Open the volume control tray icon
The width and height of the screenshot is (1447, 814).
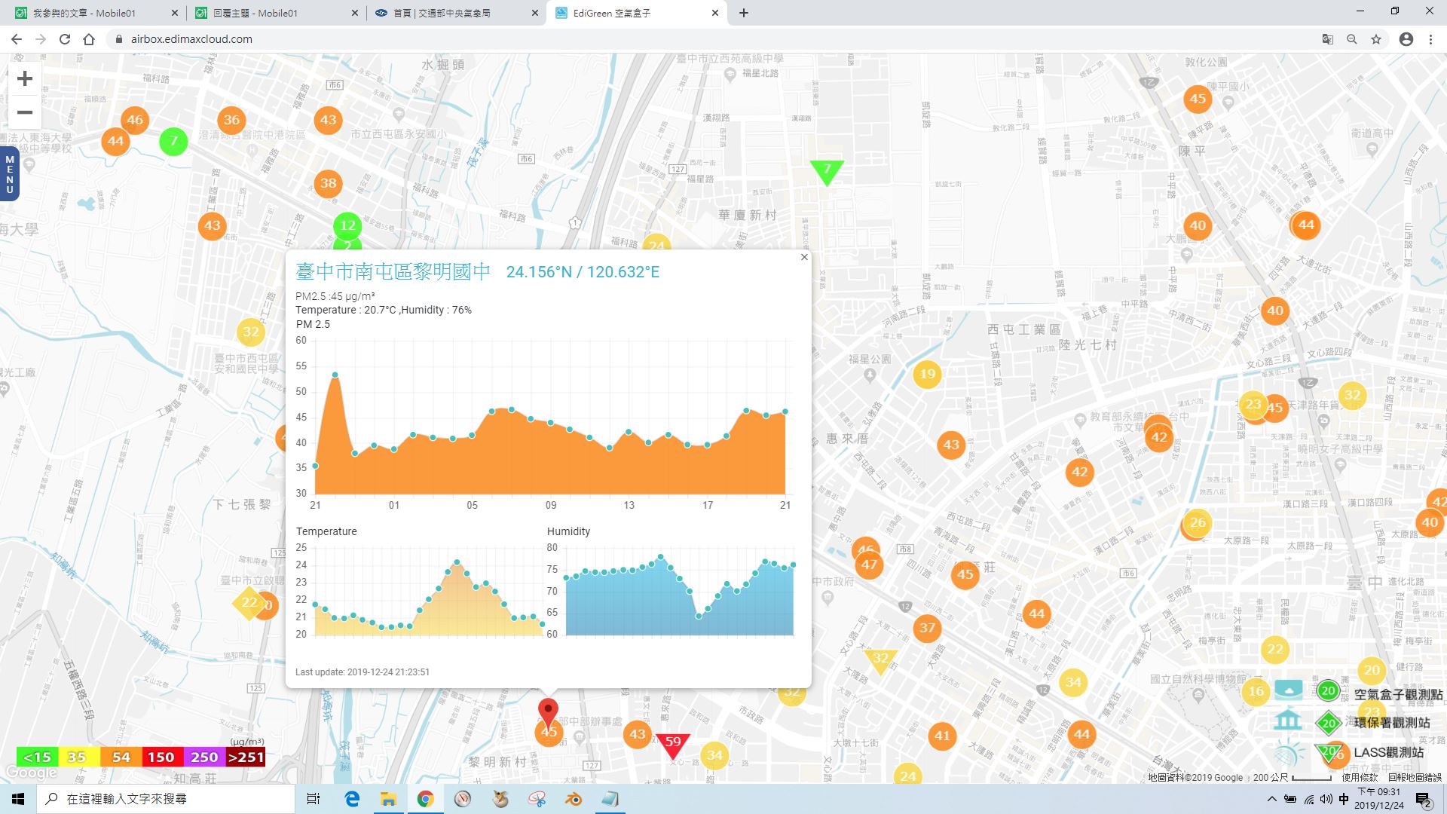[x=1326, y=799]
